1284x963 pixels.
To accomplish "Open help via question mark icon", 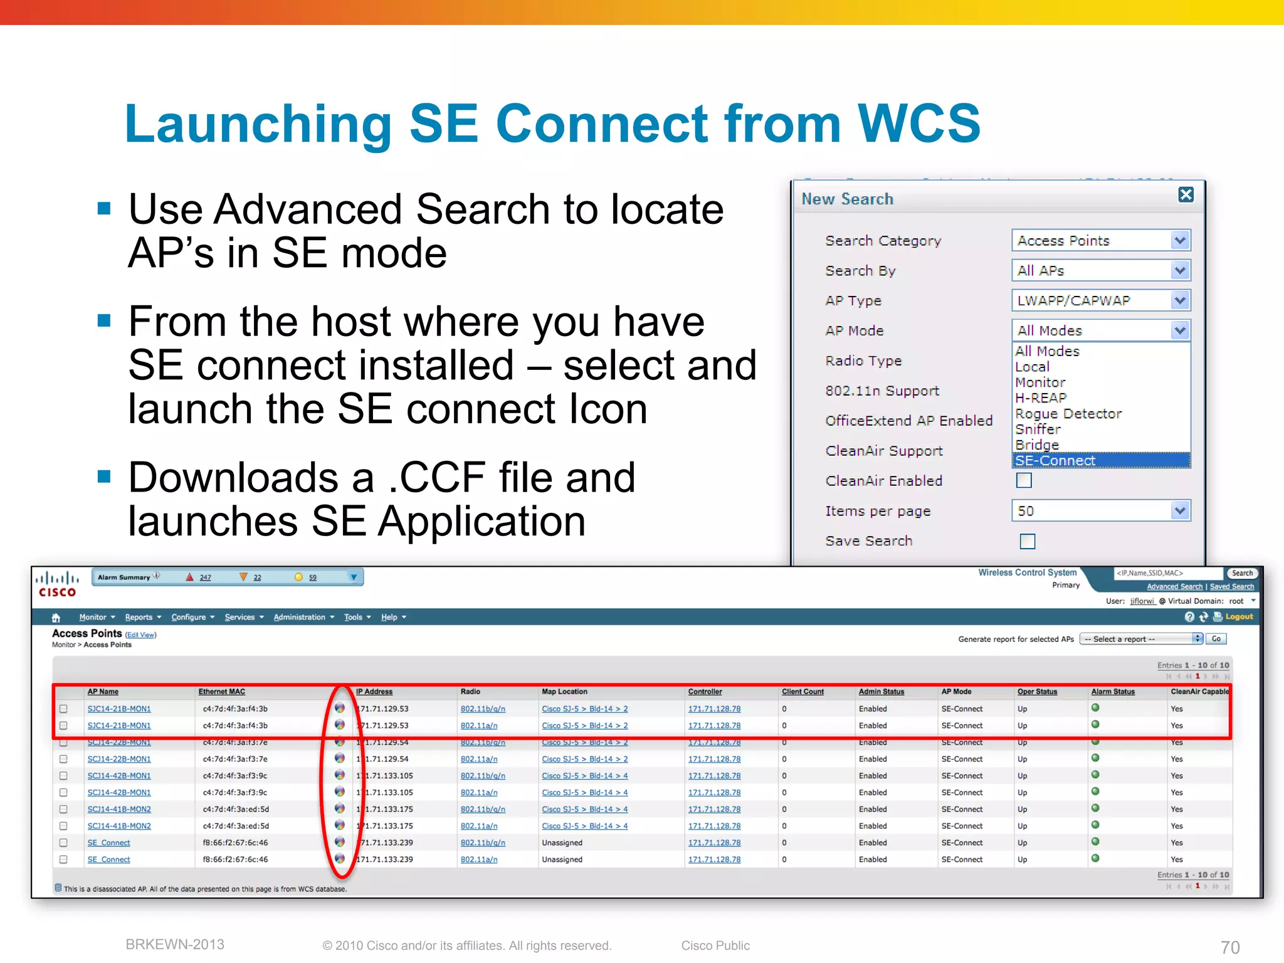I will (x=1189, y=617).
